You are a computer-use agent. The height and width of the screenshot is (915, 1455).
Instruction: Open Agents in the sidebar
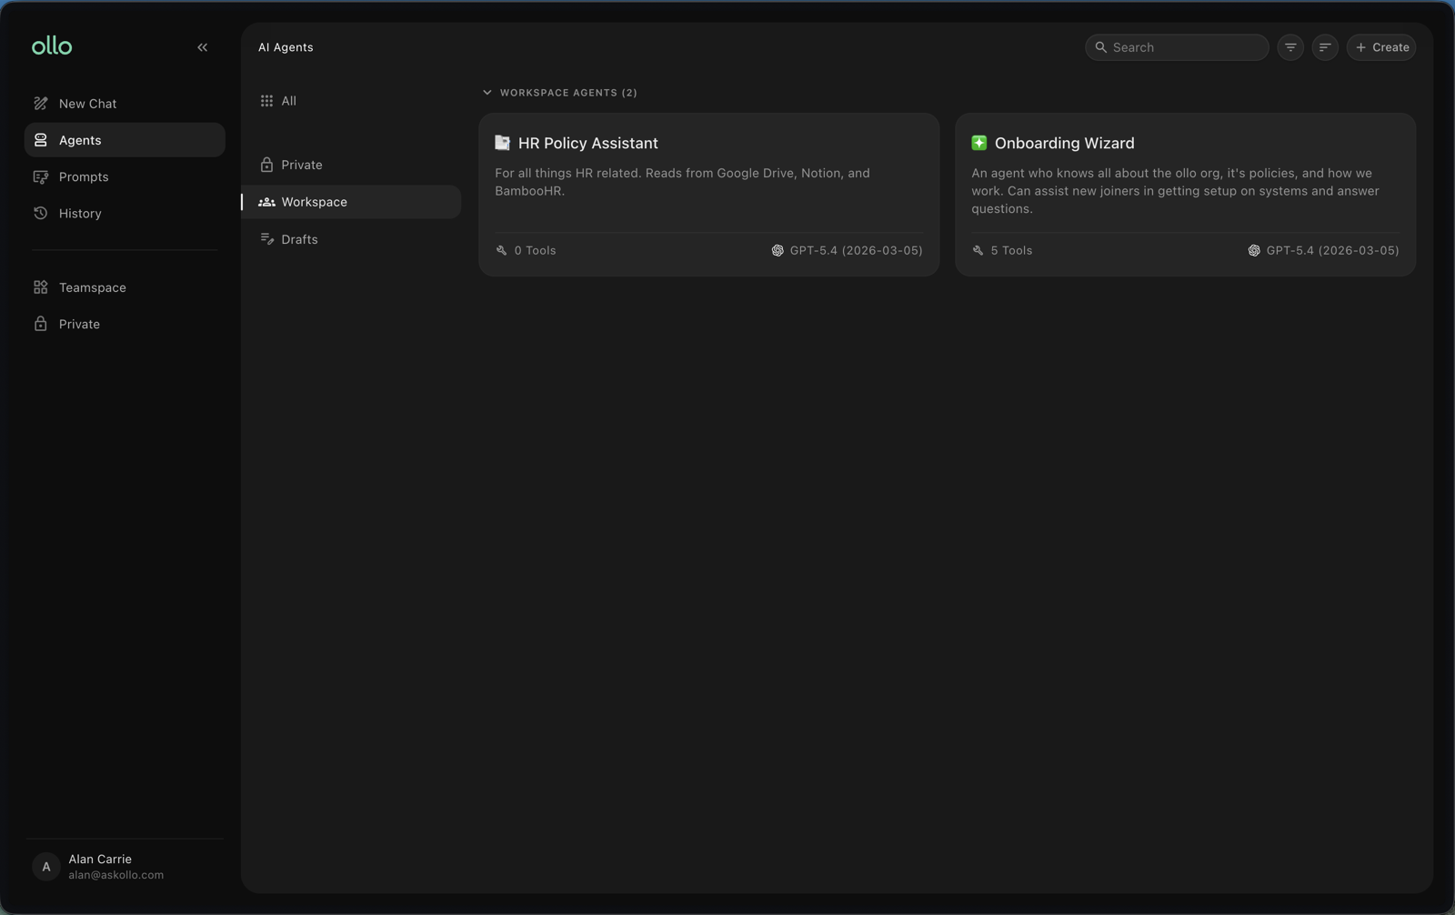point(125,140)
